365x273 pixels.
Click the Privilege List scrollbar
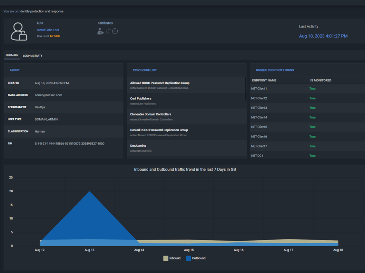[x=245, y=89]
